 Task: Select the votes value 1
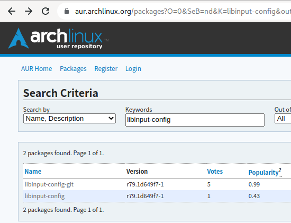tap(209, 196)
